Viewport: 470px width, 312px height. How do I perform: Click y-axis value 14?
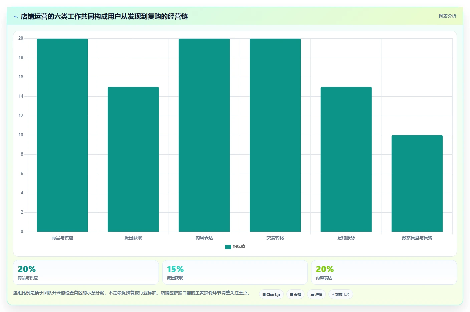pos(21,96)
